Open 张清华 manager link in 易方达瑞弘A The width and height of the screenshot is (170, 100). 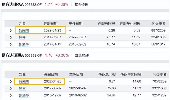pyautogui.click(x=24, y=44)
